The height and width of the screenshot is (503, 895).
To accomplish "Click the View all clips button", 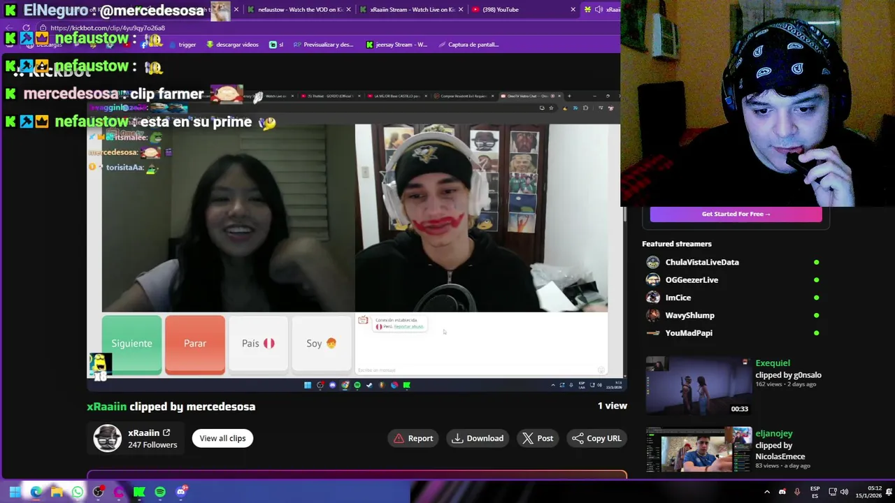I will 222,438.
